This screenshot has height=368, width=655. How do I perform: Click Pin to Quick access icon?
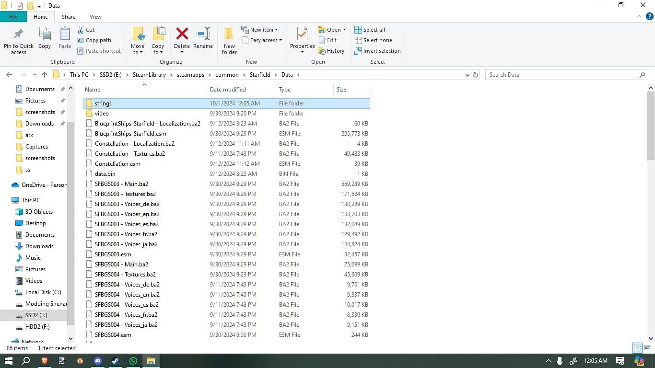point(18,34)
